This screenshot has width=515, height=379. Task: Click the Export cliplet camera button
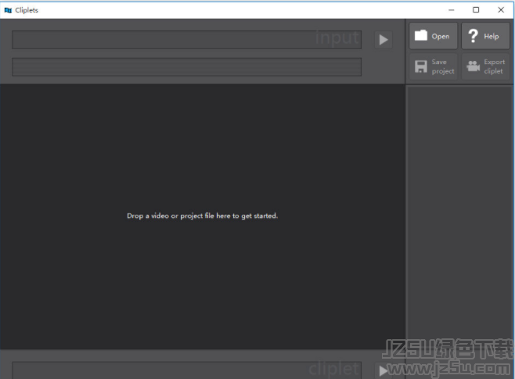pyautogui.click(x=485, y=66)
